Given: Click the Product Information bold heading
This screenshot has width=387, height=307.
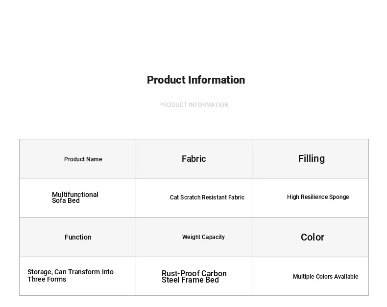Looking at the screenshot, I should tap(196, 80).
